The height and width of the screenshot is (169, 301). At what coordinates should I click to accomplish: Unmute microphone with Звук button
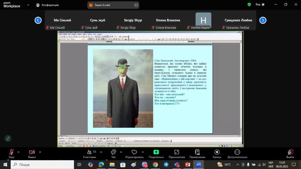pos(11,154)
